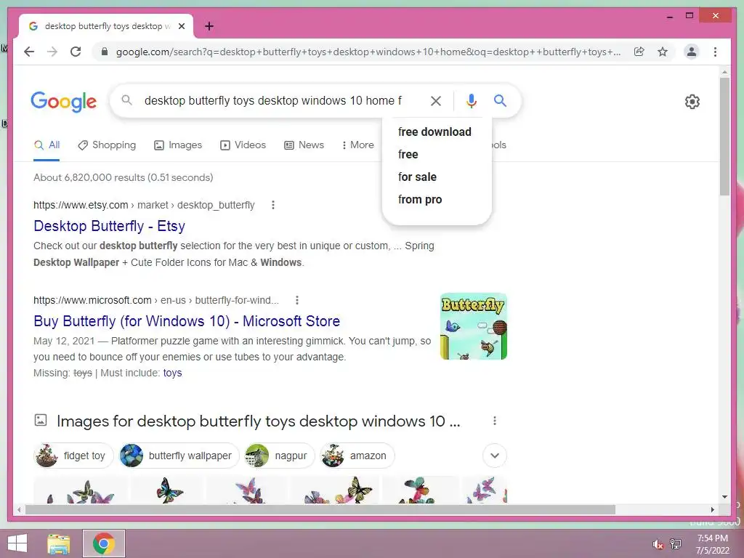Share this page from address bar
744x558 pixels.
coord(639,52)
